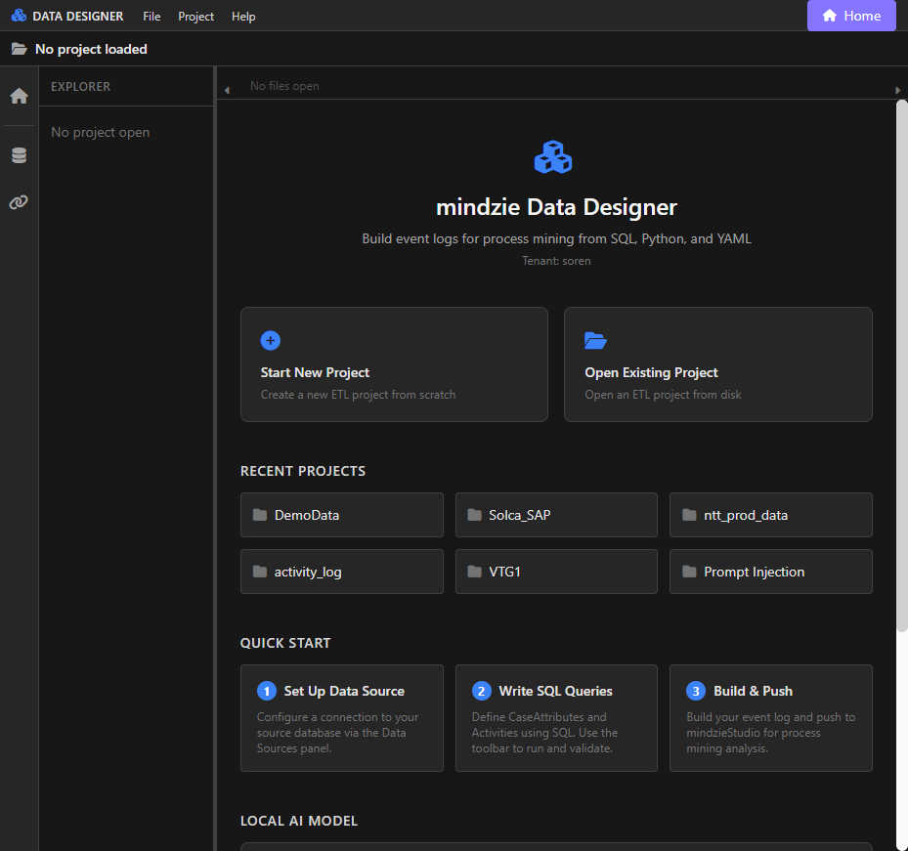Click the Open an ETL project from disk description
Viewport: 908px width, 851px height.
663,395
